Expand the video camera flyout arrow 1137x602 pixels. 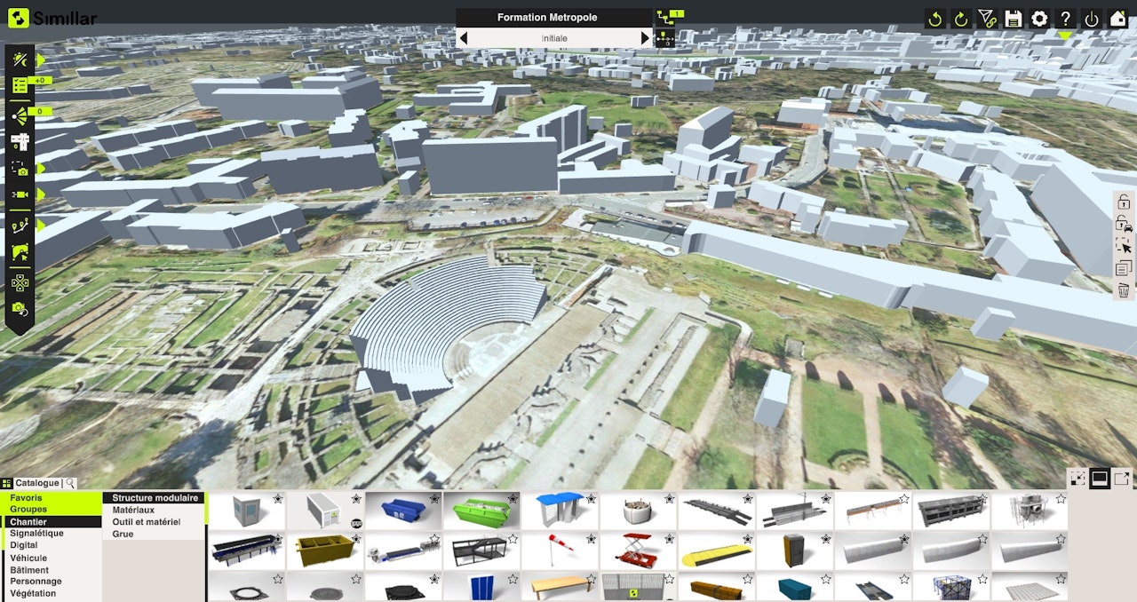point(40,194)
